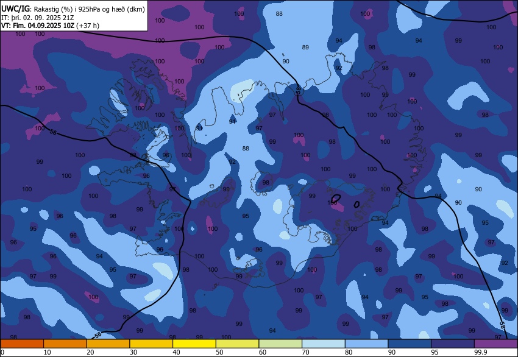Viewport: 518px width, 357px height.
Task: Click the 'VT: Fim. 04.09.2025 10Z' line
Action: (38, 26)
